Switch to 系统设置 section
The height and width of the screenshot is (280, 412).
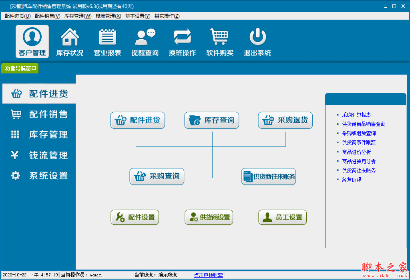tap(38, 175)
